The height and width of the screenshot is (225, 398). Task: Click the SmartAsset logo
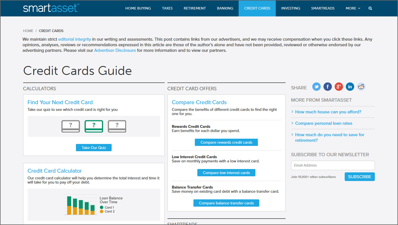click(x=51, y=8)
